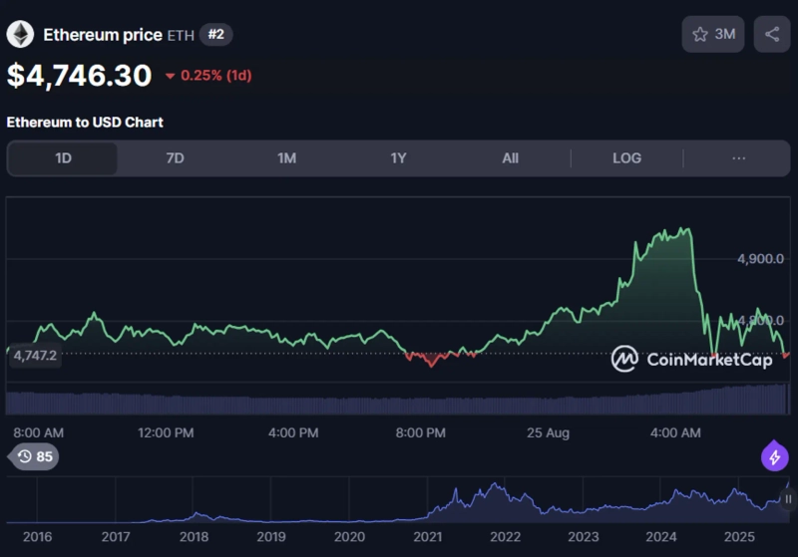This screenshot has height=557, width=798.
Task: Add Ethereum to watchlist via star button
Action: (712, 35)
